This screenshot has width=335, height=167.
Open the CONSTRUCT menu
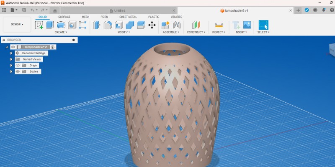(x=196, y=32)
